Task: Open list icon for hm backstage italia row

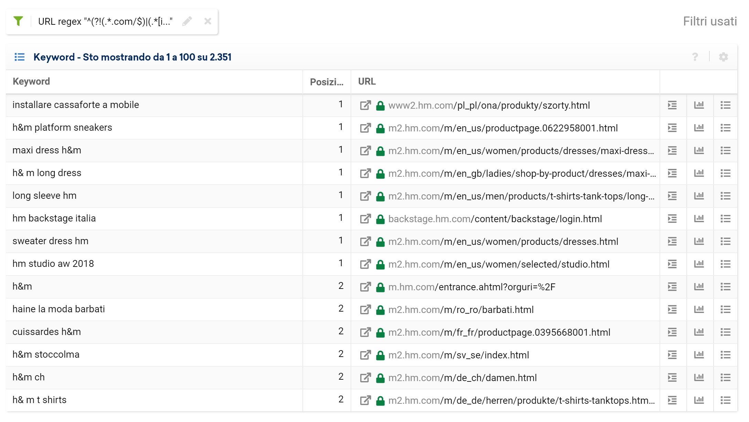Action: (x=726, y=219)
